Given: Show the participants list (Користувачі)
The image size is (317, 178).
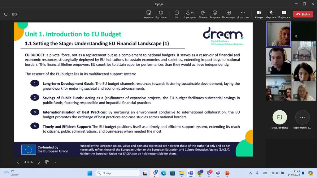Looking at the screenshot, I should click(190, 14).
